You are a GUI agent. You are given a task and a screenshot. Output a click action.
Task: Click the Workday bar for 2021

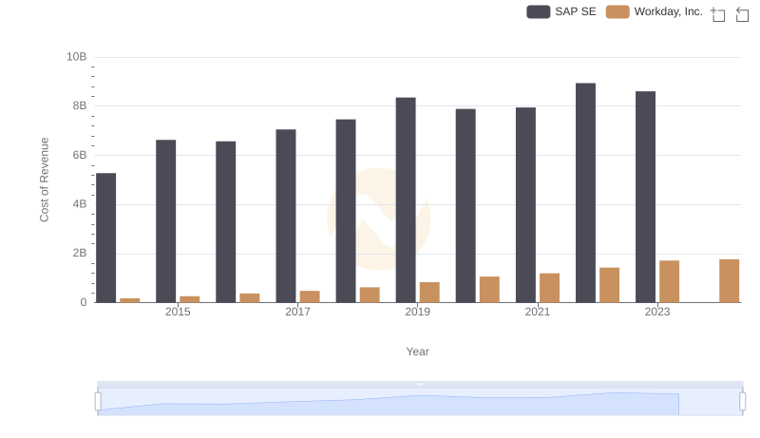pyautogui.click(x=549, y=288)
